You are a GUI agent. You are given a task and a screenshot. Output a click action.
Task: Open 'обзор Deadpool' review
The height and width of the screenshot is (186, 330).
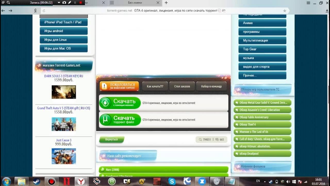(x=262, y=154)
